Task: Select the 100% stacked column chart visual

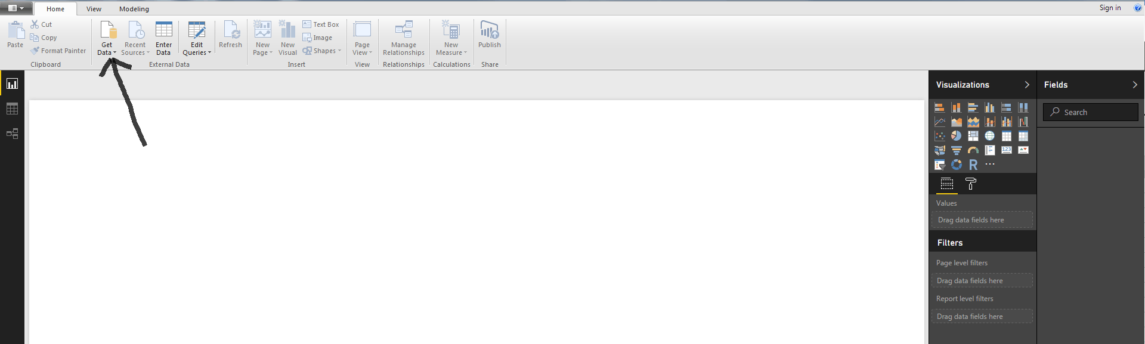Action: point(1023,108)
